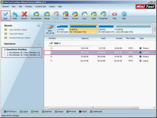The width and height of the screenshot is (157, 118).
Task: Click the Delete partition icon
Action: (65, 14)
